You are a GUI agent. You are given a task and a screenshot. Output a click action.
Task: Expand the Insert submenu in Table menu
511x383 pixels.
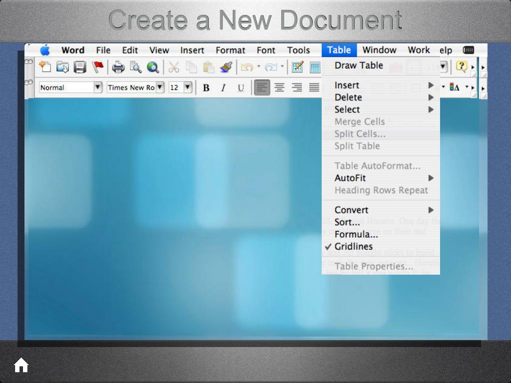381,85
